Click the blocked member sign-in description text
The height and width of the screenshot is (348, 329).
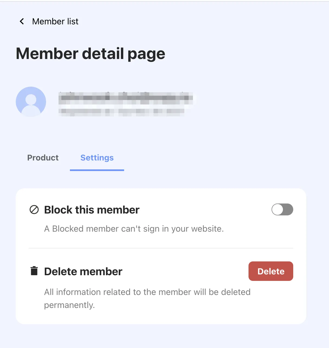(134, 229)
